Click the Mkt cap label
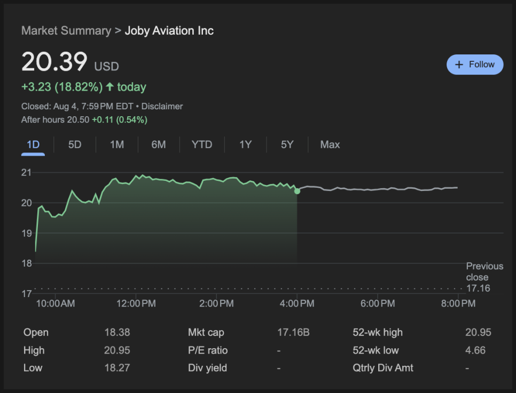Image resolution: width=516 pixels, height=393 pixels. (x=206, y=333)
